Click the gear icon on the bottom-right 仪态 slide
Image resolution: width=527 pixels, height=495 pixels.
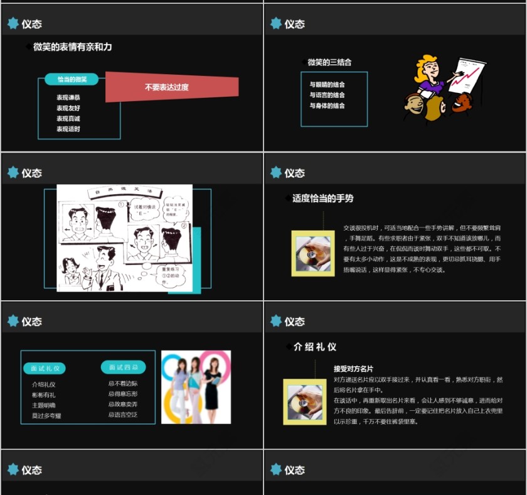point(276,469)
